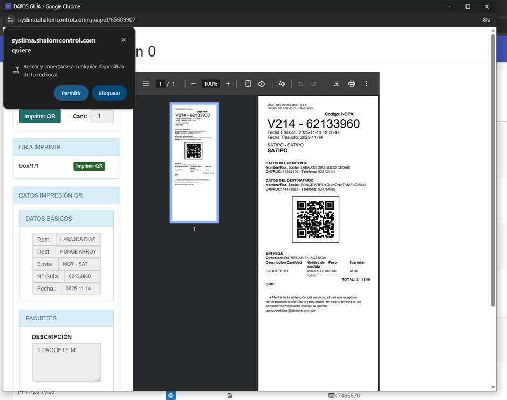The width and height of the screenshot is (507, 400).
Task: Zoom out the PDF with minus icon
Action: click(x=193, y=83)
